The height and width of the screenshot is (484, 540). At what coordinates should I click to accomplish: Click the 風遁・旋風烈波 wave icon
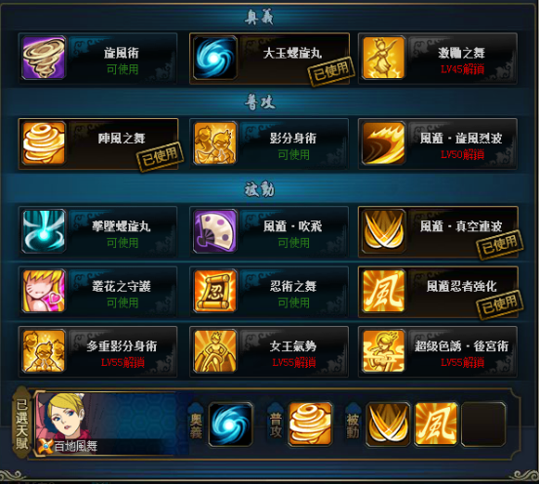(x=383, y=143)
